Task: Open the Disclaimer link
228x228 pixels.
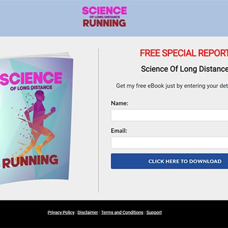Action: coord(88,212)
